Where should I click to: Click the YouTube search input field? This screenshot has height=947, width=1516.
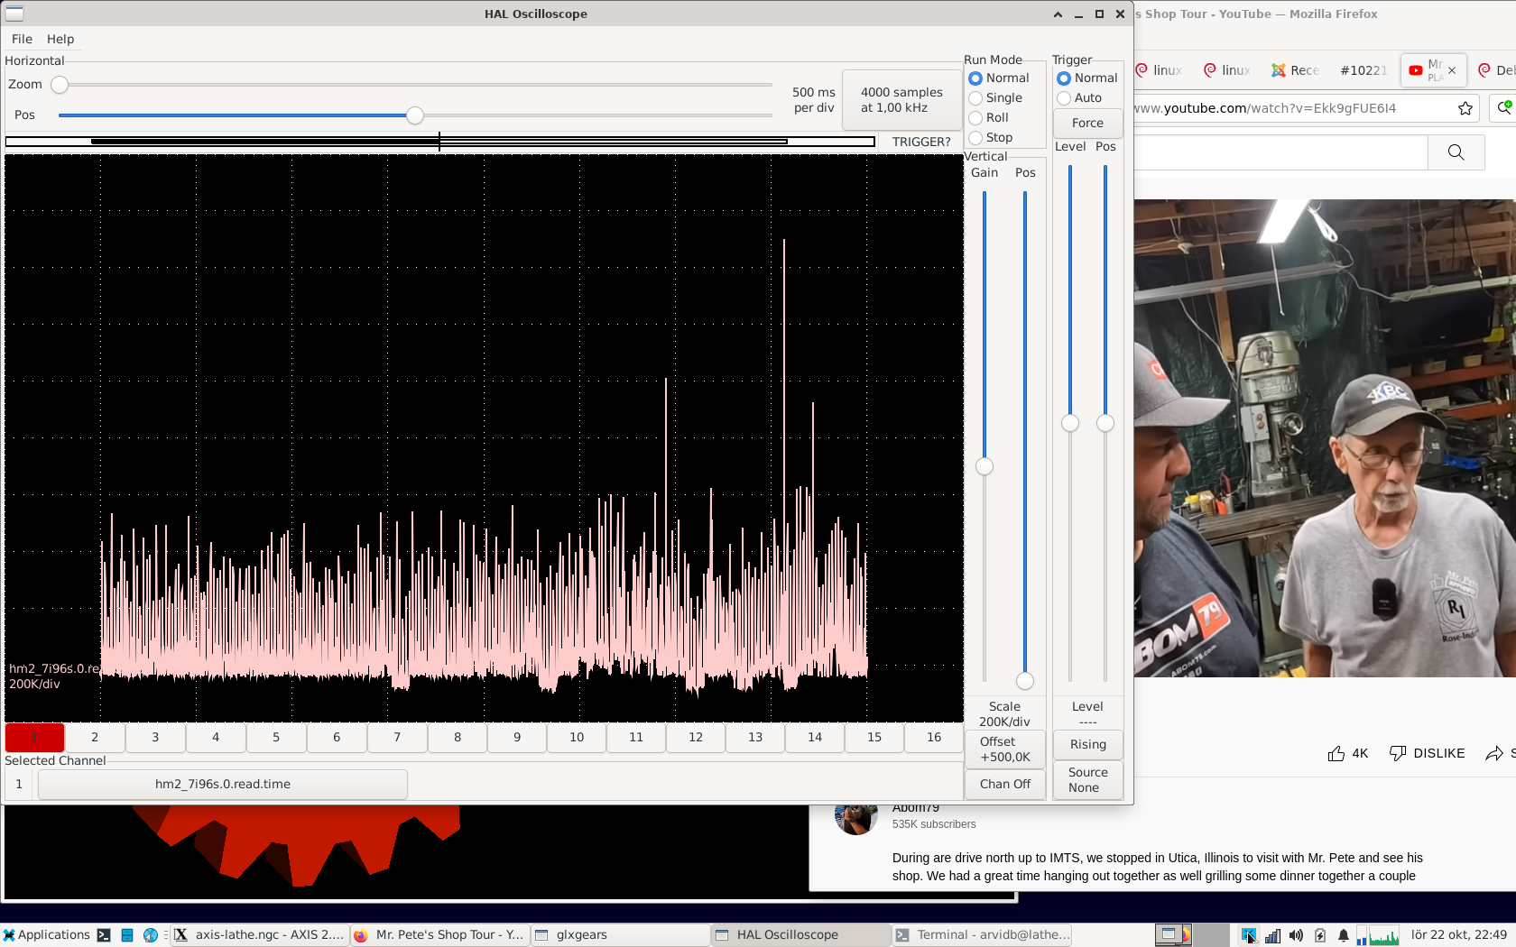(1281, 152)
